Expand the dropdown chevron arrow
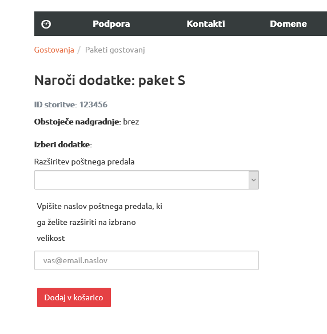This screenshot has height=334, width=327. 253,180
